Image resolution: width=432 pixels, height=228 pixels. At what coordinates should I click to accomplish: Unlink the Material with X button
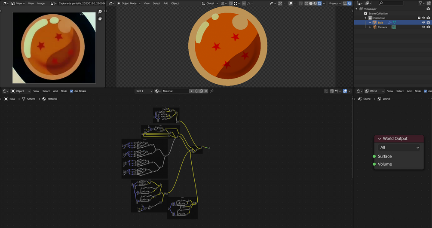(x=206, y=91)
